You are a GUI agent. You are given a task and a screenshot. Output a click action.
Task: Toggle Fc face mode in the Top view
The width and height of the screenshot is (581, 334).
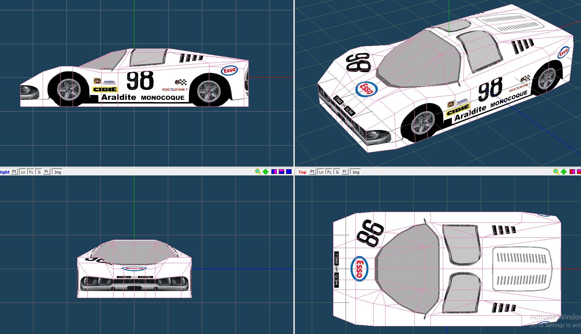329,172
